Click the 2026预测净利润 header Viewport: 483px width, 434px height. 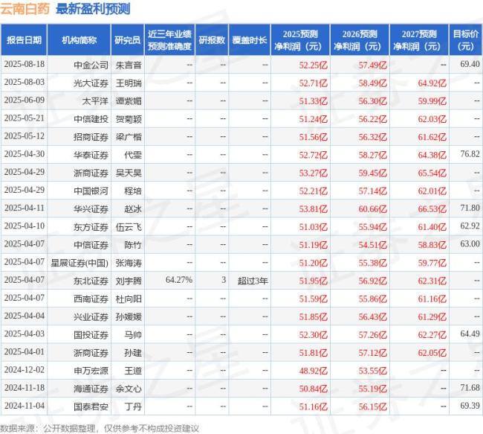(360, 40)
